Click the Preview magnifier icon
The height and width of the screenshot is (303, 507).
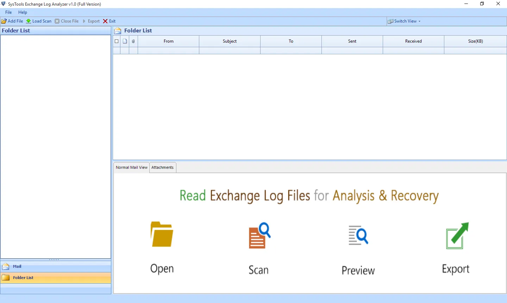[358, 235]
